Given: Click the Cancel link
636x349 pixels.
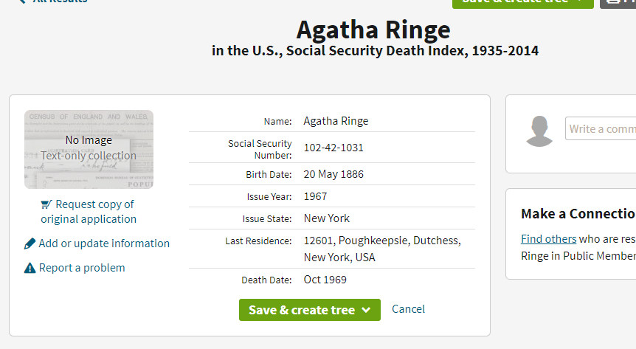Looking at the screenshot, I should 408,309.
